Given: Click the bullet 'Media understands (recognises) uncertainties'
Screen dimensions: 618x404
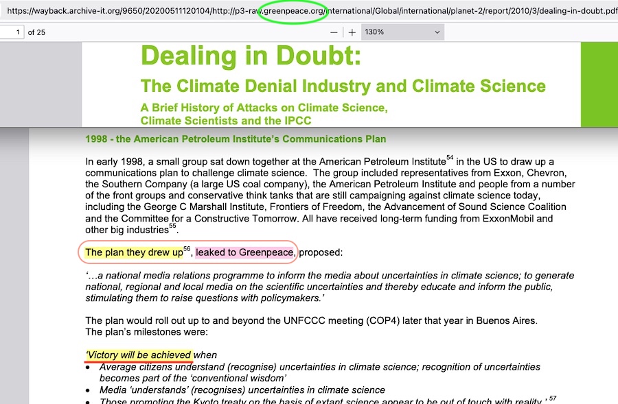Looking at the screenshot, I should pyautogui.click(x=242, y=390).
